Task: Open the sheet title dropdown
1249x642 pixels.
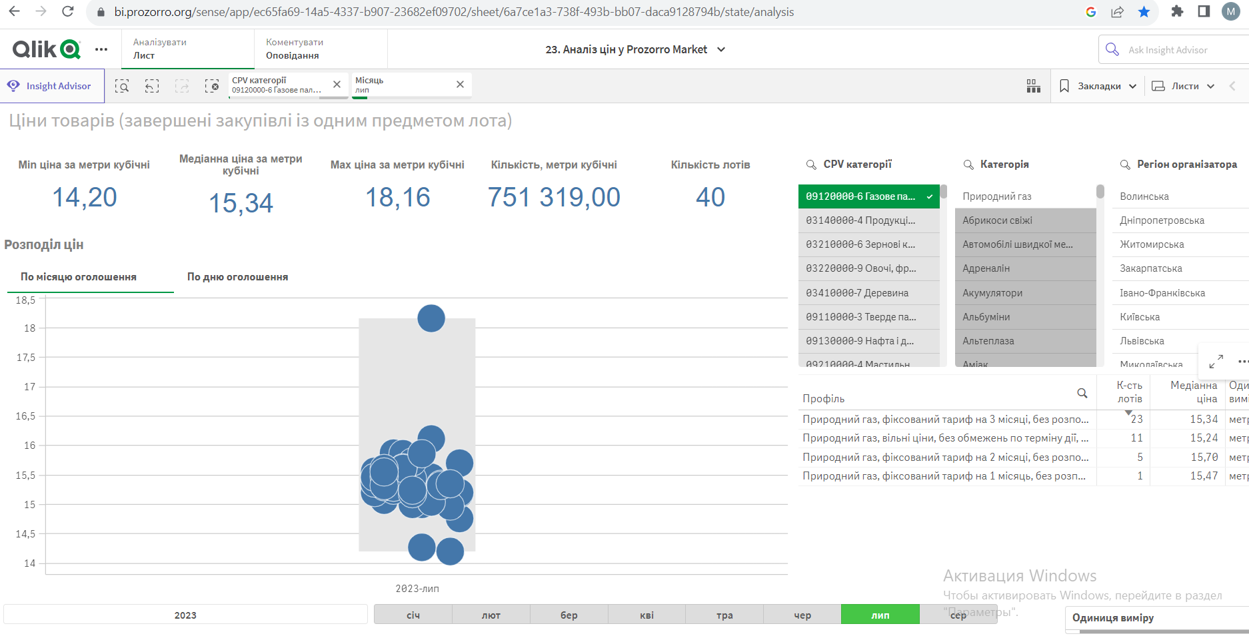Action: coord(721,49)
